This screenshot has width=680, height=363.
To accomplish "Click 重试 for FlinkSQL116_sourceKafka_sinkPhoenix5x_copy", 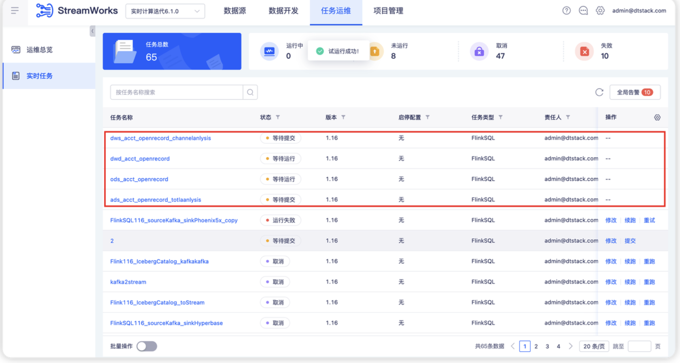I will point(649,220).
